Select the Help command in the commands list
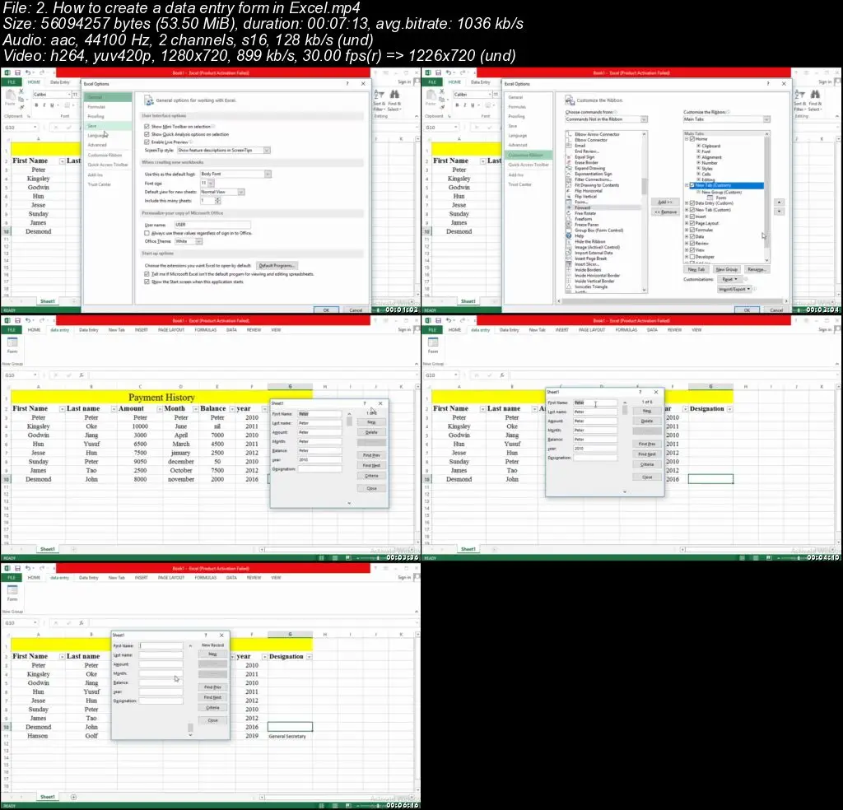This screenshot has height=810, width=843. (x=579, y=236)
